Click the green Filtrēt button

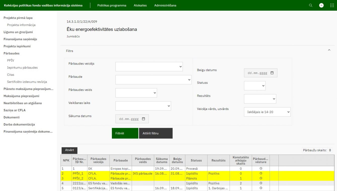click(125, 133)
